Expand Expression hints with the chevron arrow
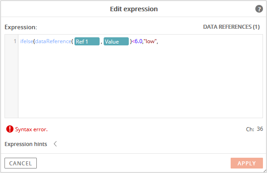This screenshot has height=173, width=267. (x=55, y=144)
